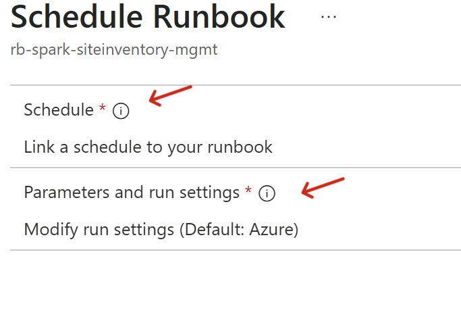Viewport: 461px width, 321px height.
Task: Click the blank area right of the ellipsis
Action: [x=398, y=18]
